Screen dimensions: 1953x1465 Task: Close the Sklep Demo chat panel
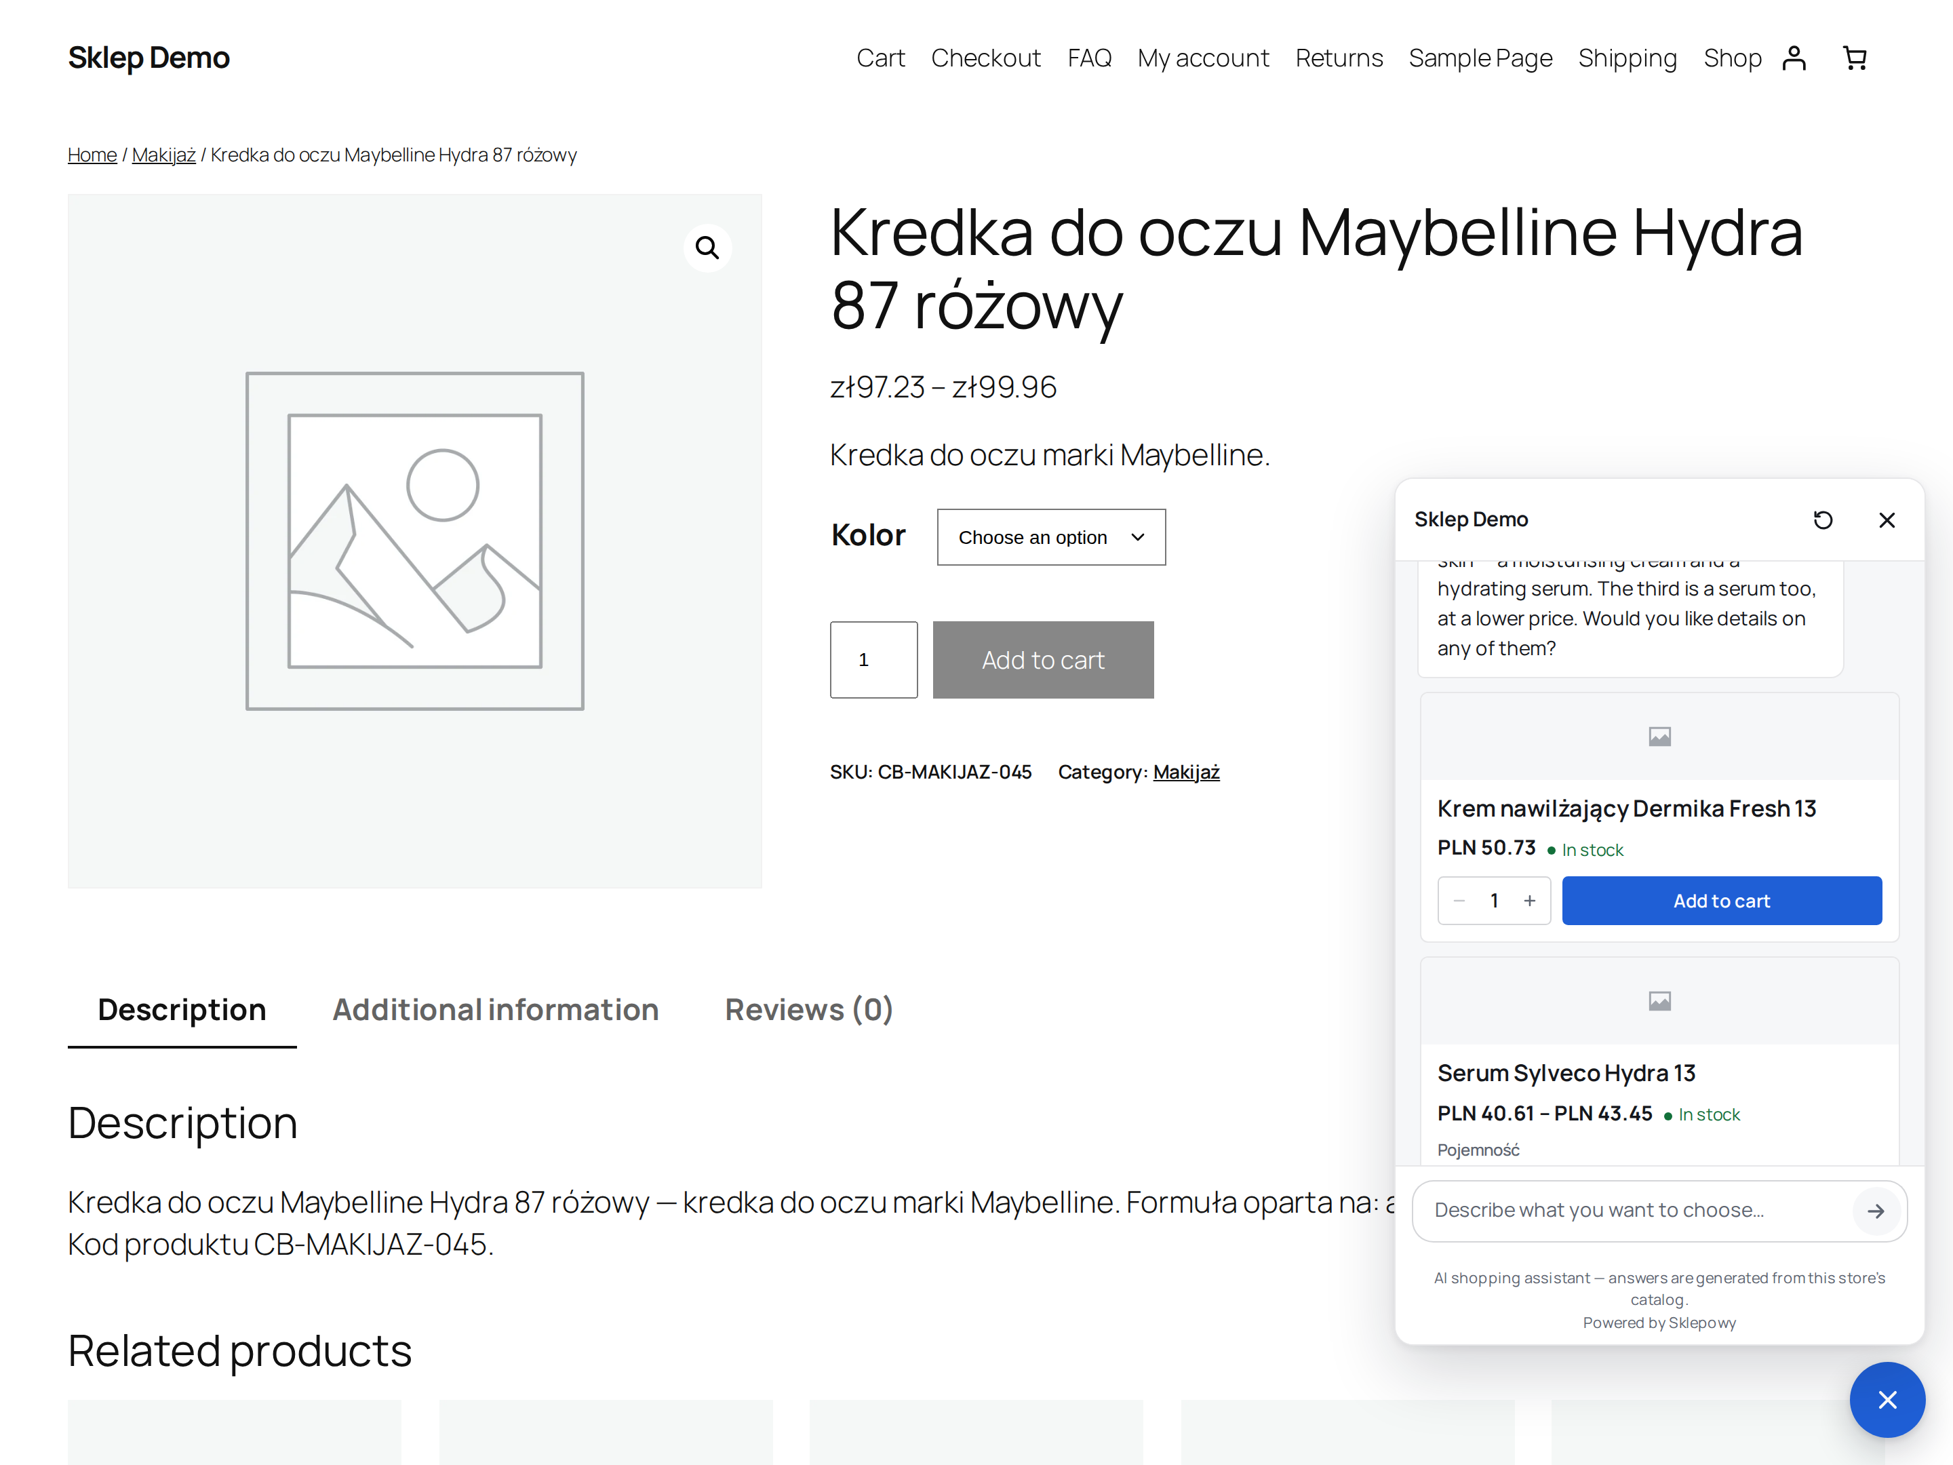coord(1887,520)
